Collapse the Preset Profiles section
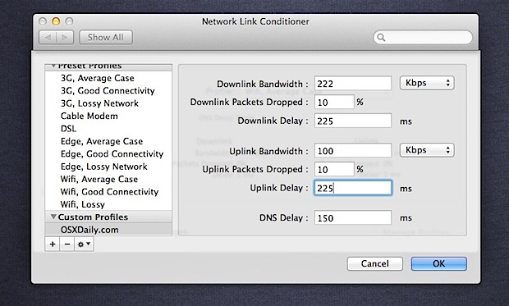The height and width of the screenshot is (306, 509). (x=53, y=66)
